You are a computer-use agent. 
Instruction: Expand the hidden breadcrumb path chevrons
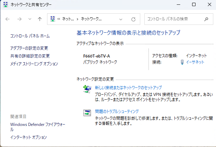59,19
